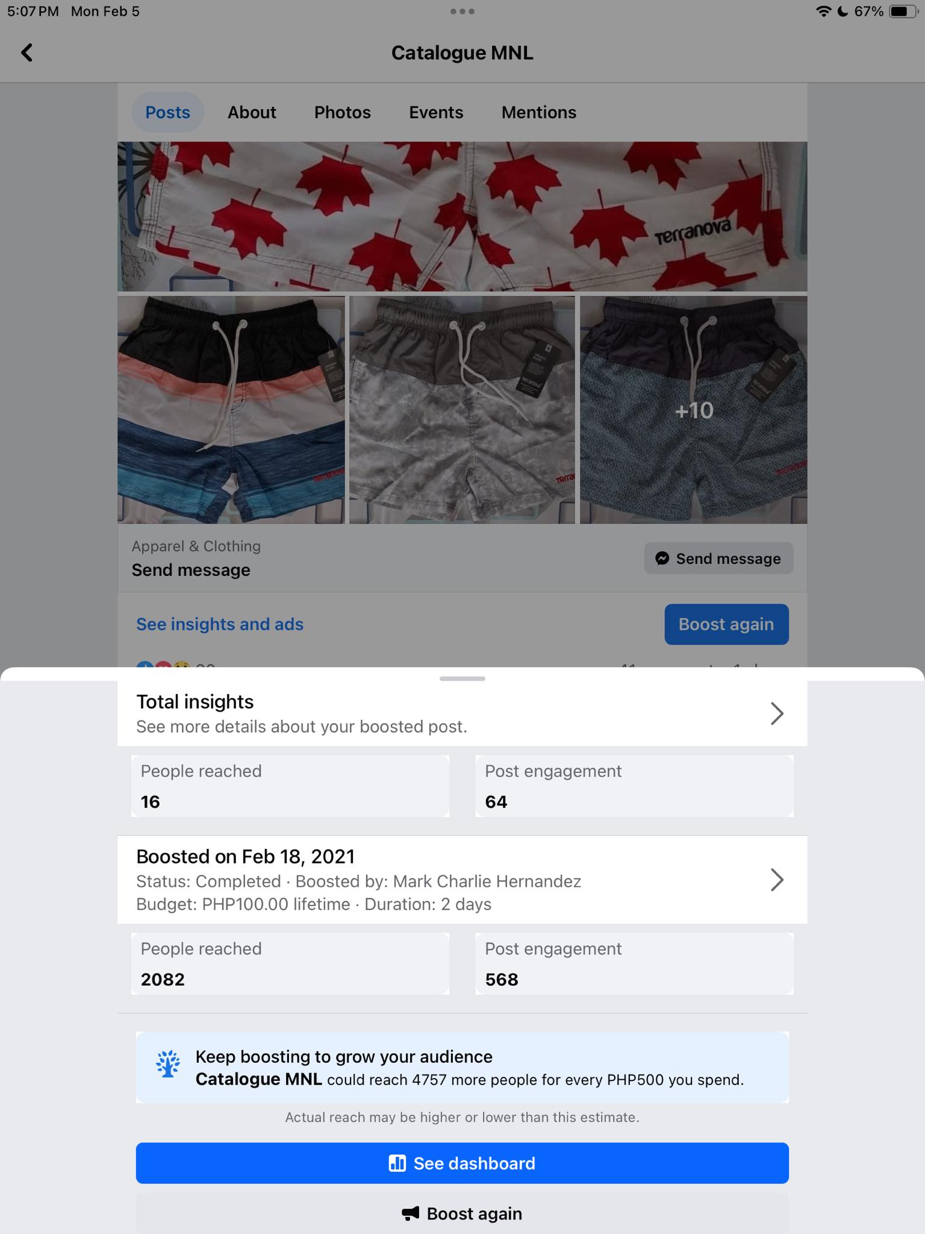Image resolution: width=925 pixels, height=1234 pixels.
Task: Switch to the Photos tab
Action: (343, 112)
